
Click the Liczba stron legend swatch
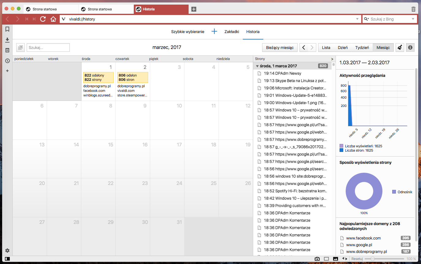341,150
